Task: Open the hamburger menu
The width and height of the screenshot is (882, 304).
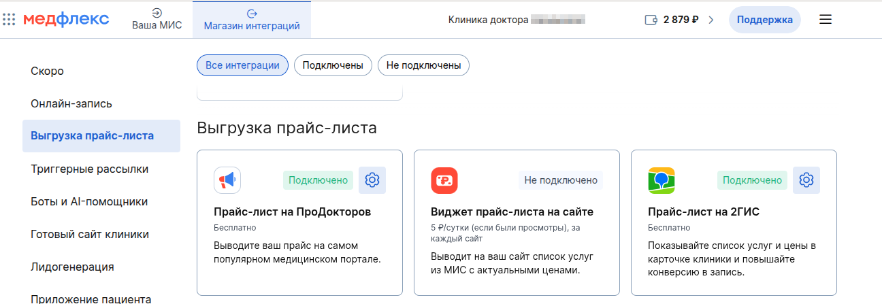Action: coord(826,20)
